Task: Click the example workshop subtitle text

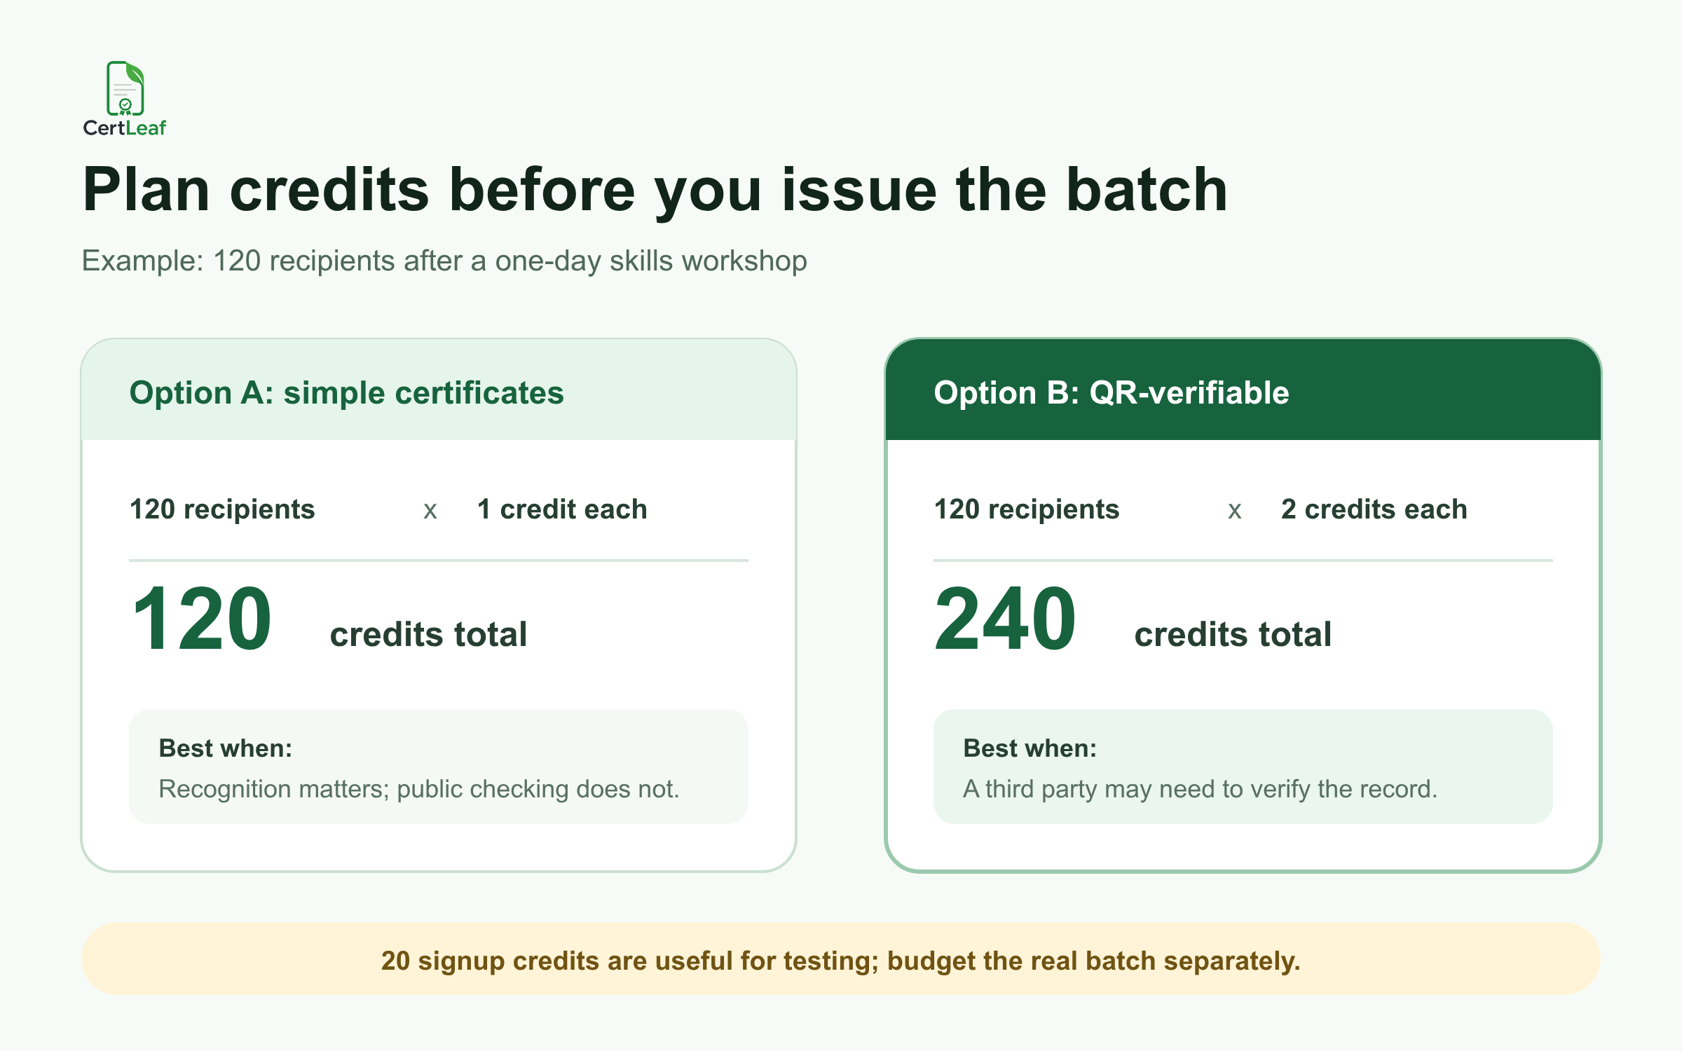Action: 444,261
